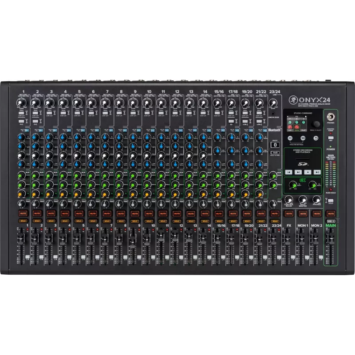Click channel 4 Pan knob

tap(63, 204)
